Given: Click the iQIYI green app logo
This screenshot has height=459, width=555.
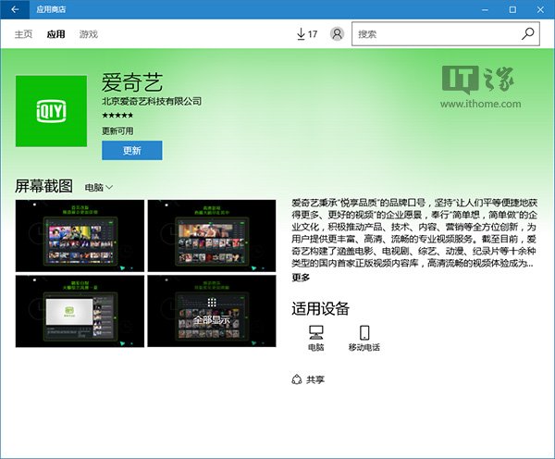Looking at the screenshot, I should pyautogui.click(x=51, y=111).
